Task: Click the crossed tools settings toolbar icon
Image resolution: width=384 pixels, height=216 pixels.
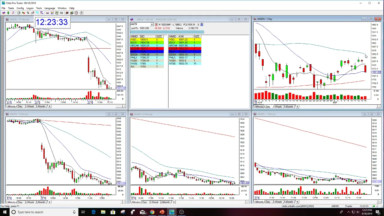Action: click(x=67, y=13)
